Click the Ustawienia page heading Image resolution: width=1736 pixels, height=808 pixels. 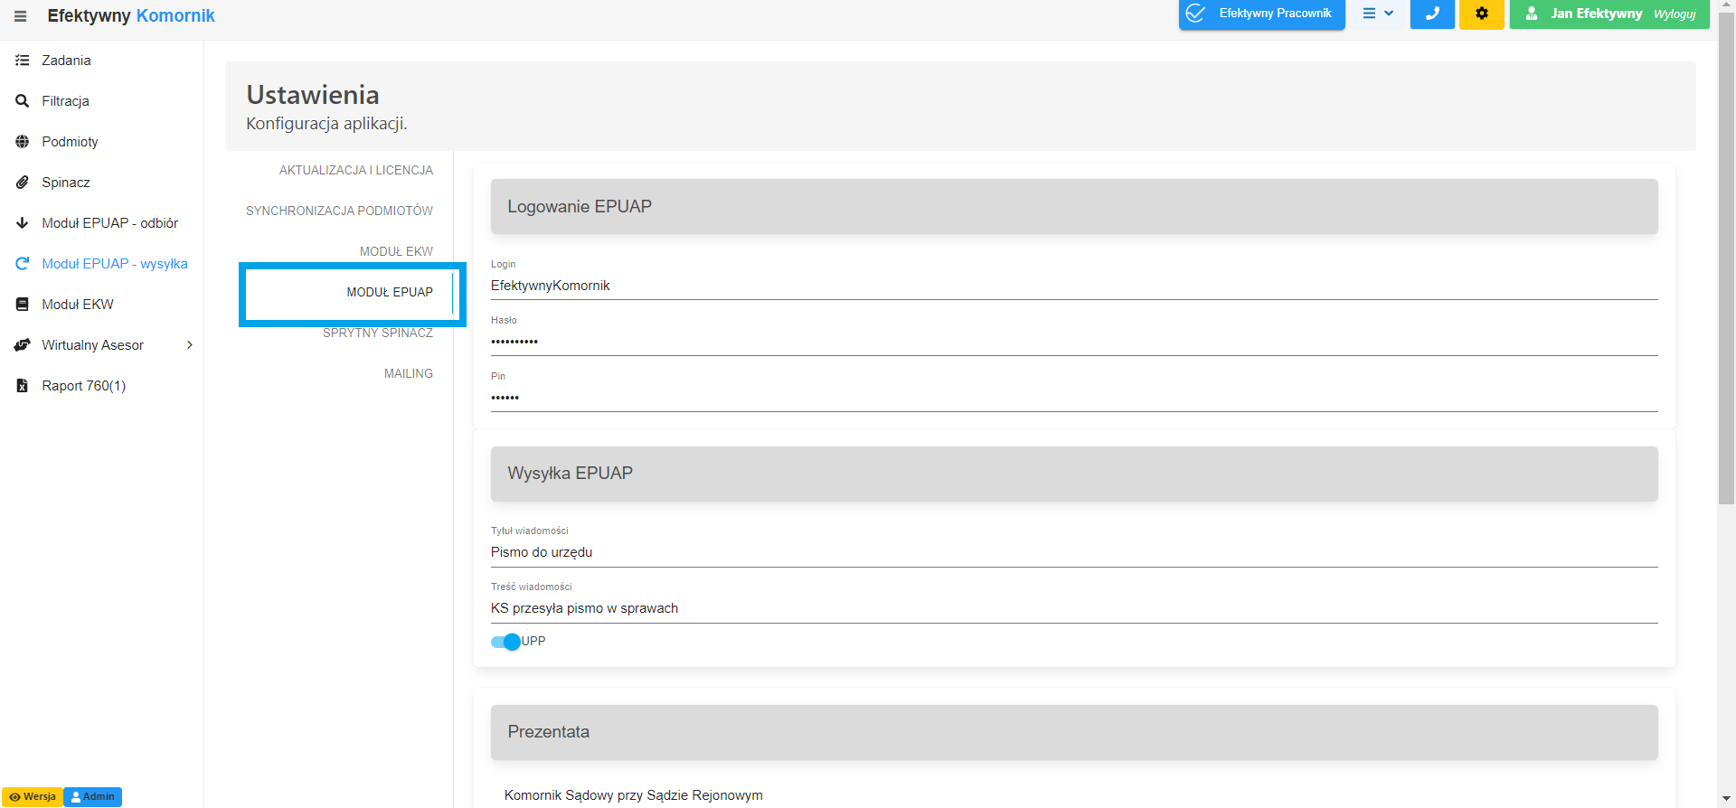coord(313,95)
